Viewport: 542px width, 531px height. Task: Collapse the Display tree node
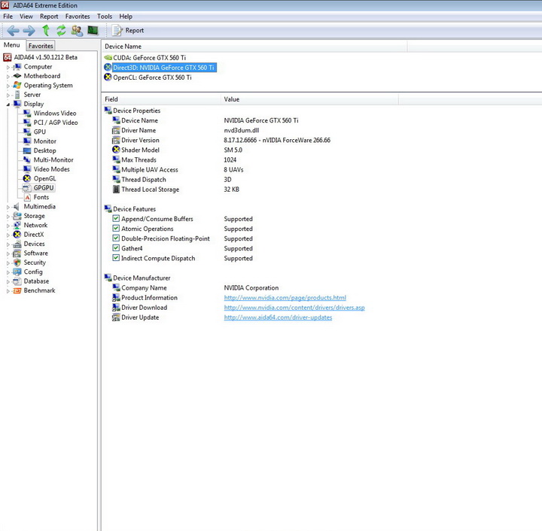coord(8,105)
